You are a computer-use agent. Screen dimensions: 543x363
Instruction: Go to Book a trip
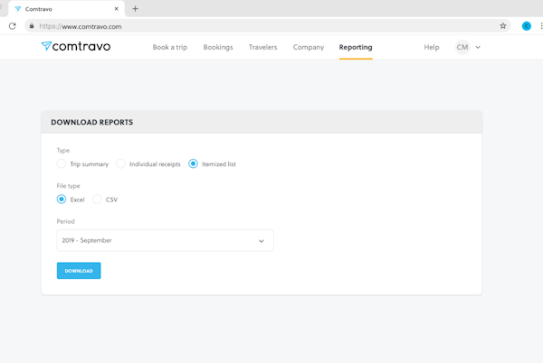(169, 47)
